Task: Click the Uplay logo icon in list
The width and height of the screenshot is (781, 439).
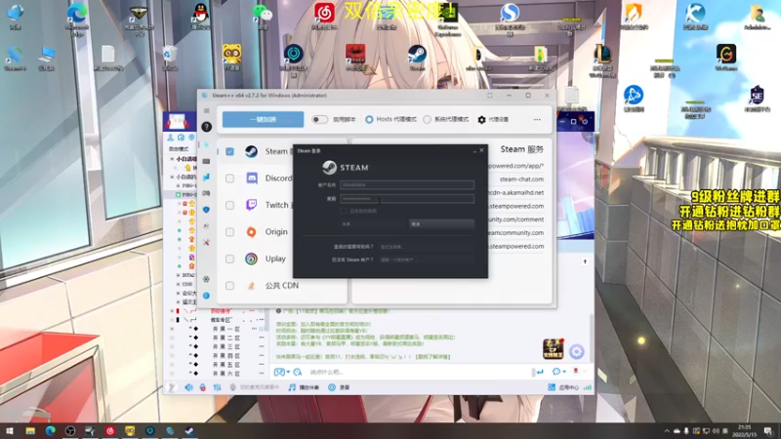Action: point(252,259)
